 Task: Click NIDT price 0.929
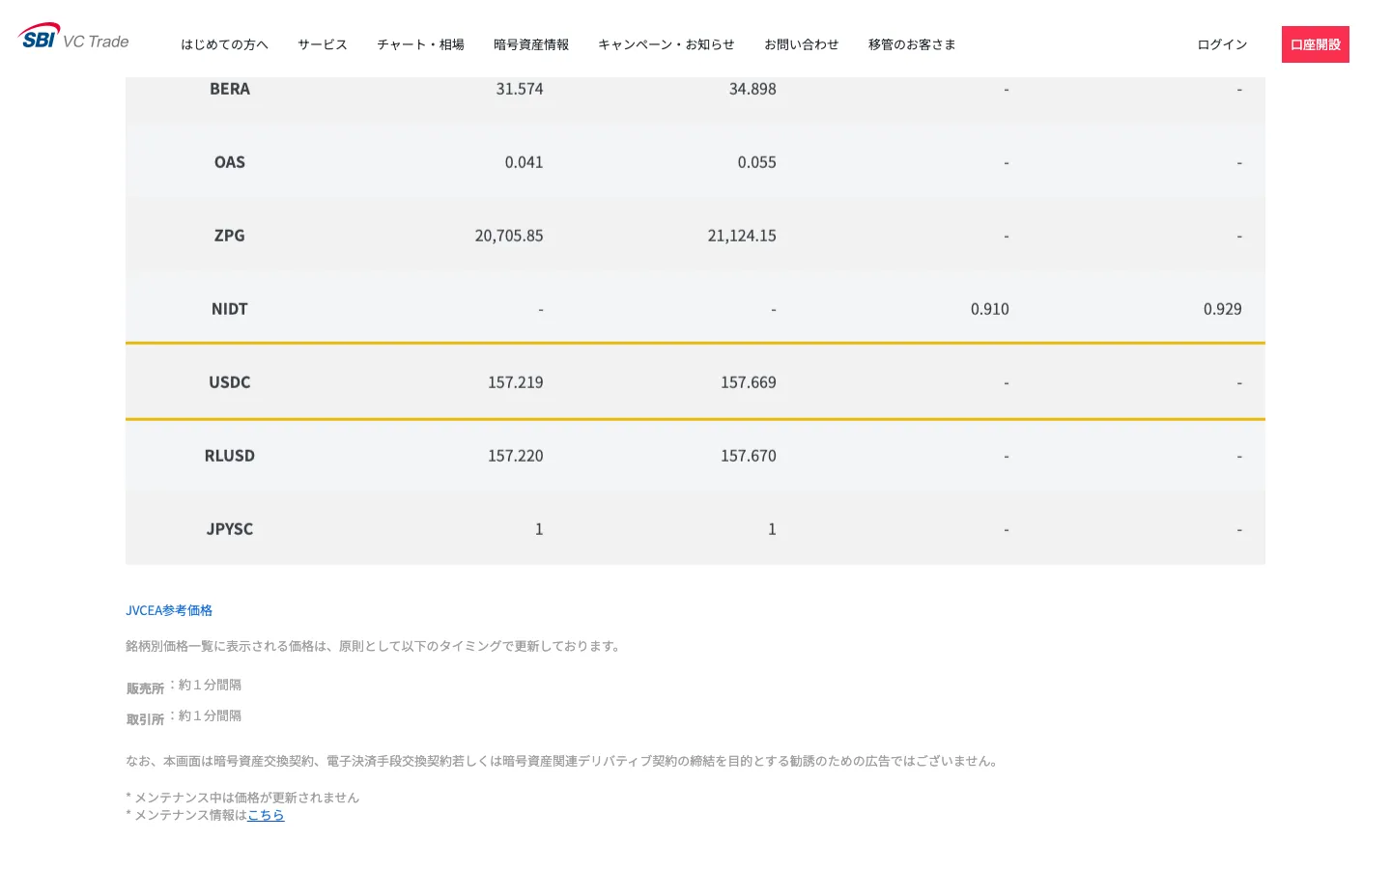coord(1223,309)
